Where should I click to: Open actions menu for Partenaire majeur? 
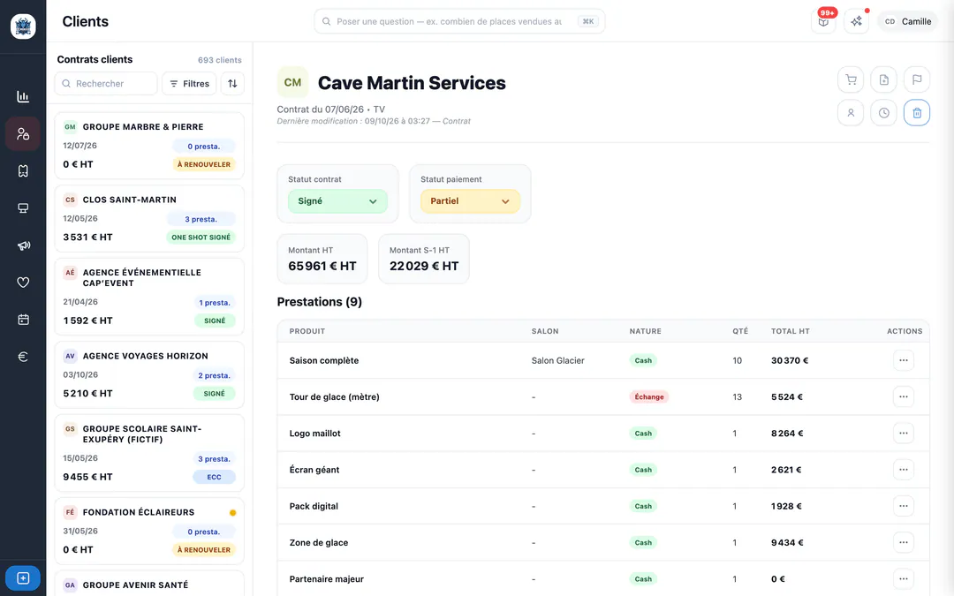[x=904, y=579]
